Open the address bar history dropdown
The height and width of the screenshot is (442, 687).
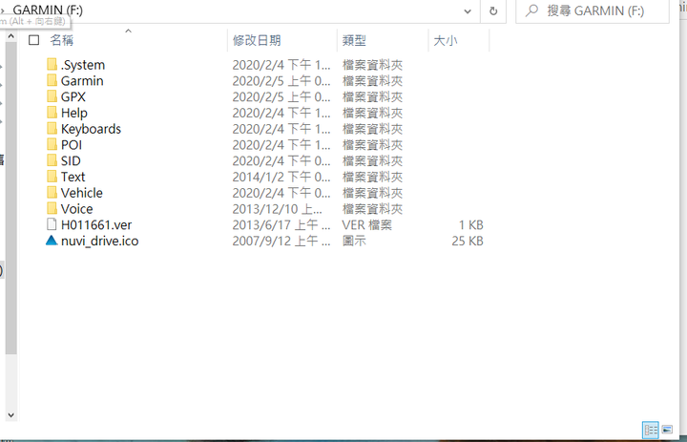coord(468,11)
